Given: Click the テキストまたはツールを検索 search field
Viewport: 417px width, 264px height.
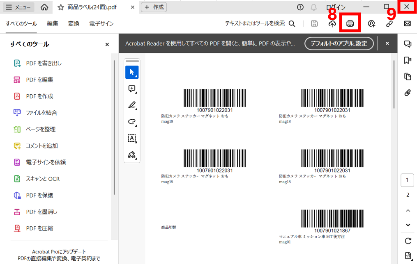Looking at the screenshot, I should pos(260,24).
